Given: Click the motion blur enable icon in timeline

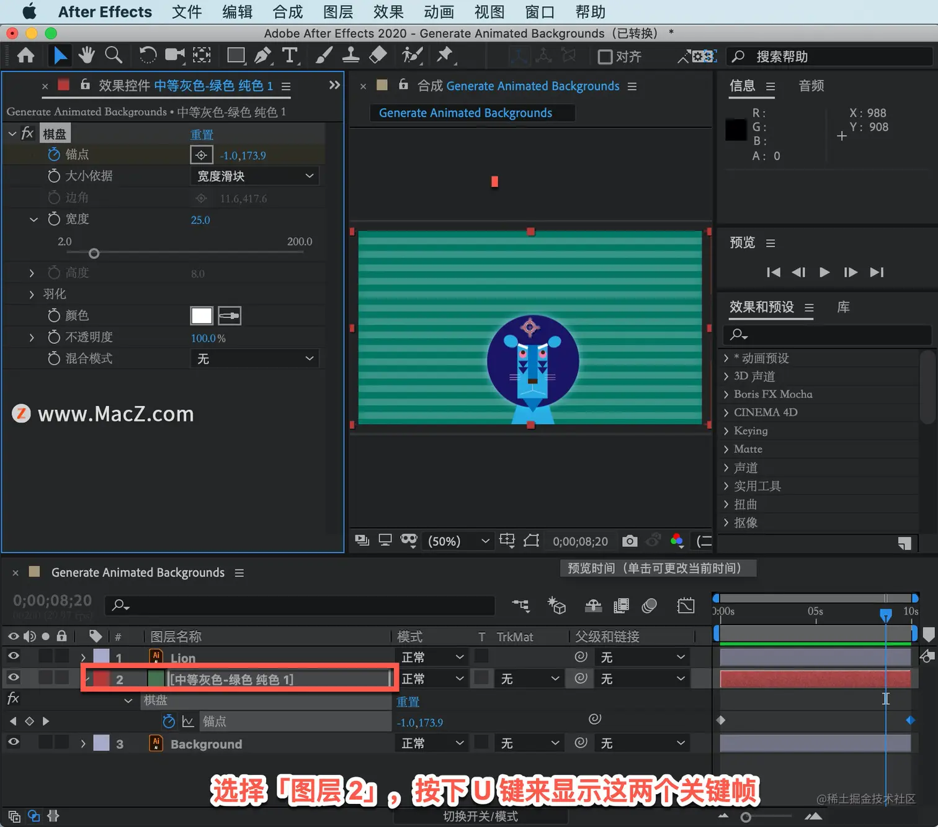Looking at the screenshot, I should click(650, 605).
